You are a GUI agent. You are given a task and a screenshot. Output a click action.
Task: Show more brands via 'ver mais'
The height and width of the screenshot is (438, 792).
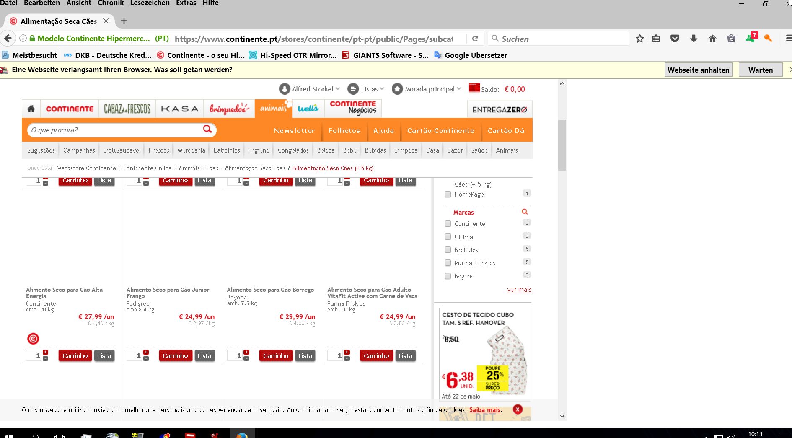click(x=519, y=290)
